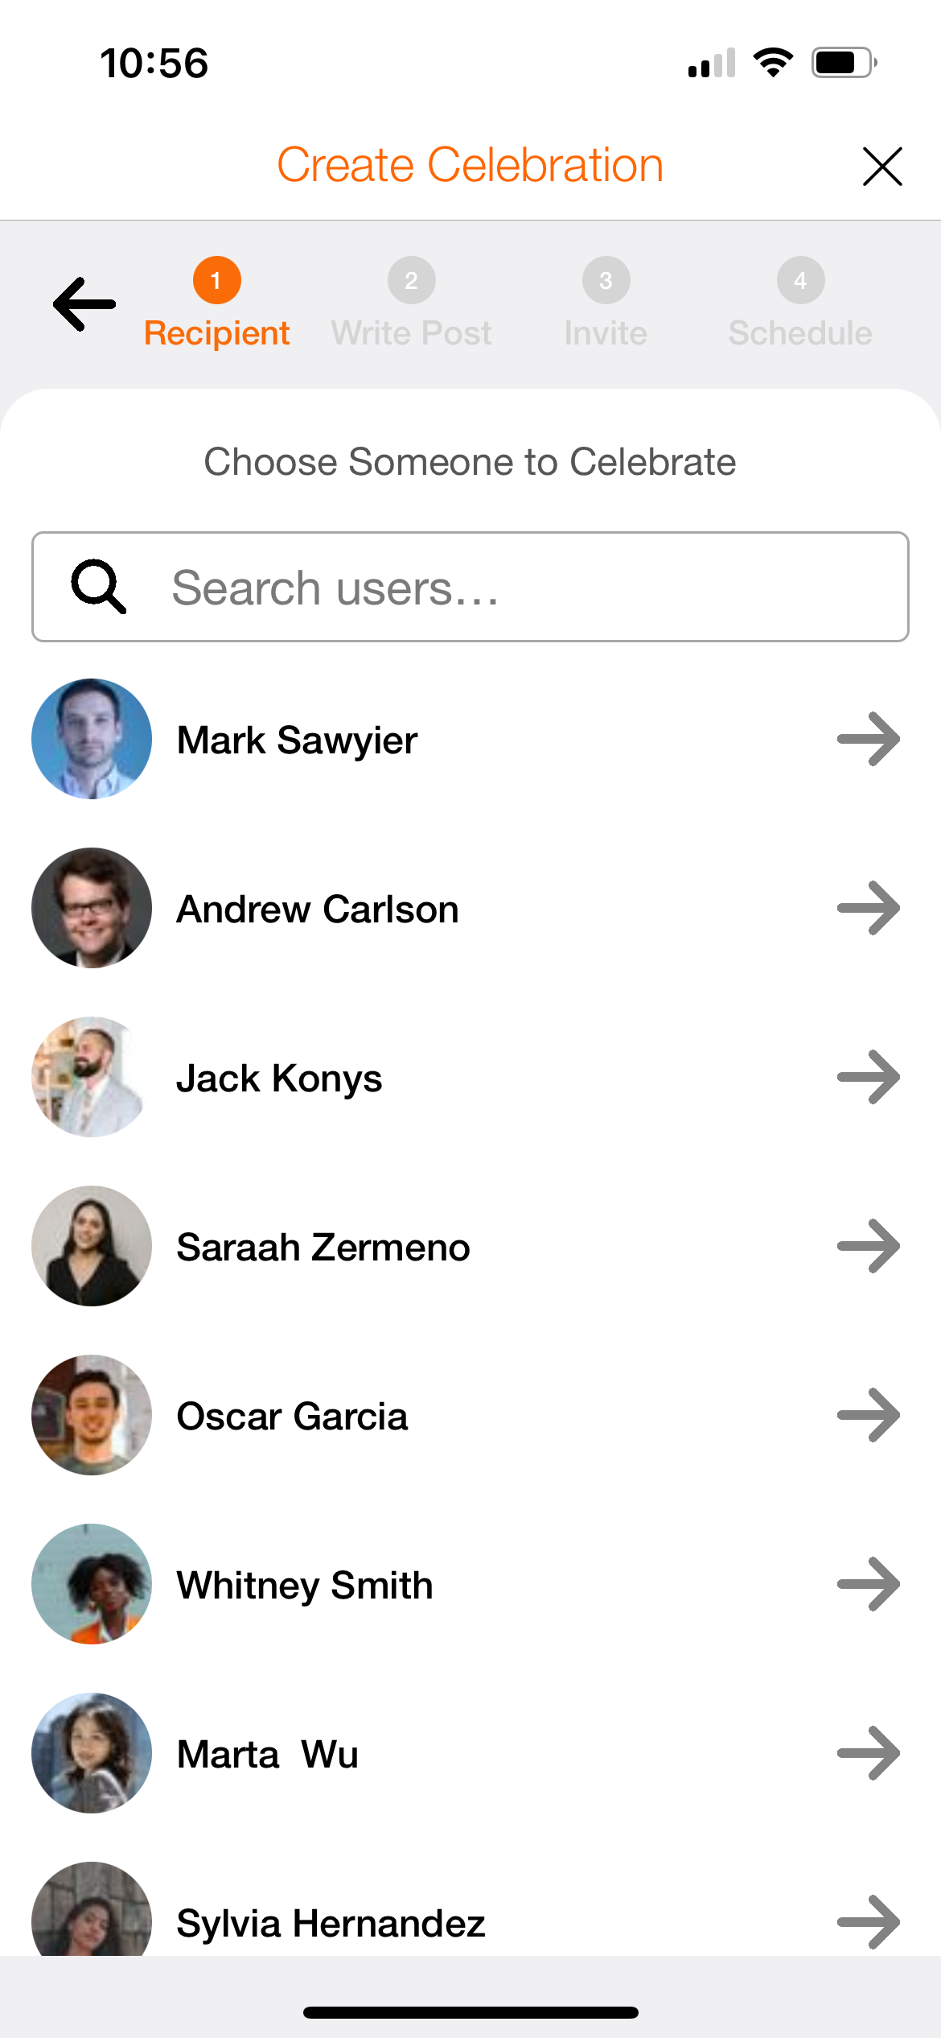Tap the arrow for Whitney Smith
The width and height of the screenshot is (941, 2038).
869,1584
